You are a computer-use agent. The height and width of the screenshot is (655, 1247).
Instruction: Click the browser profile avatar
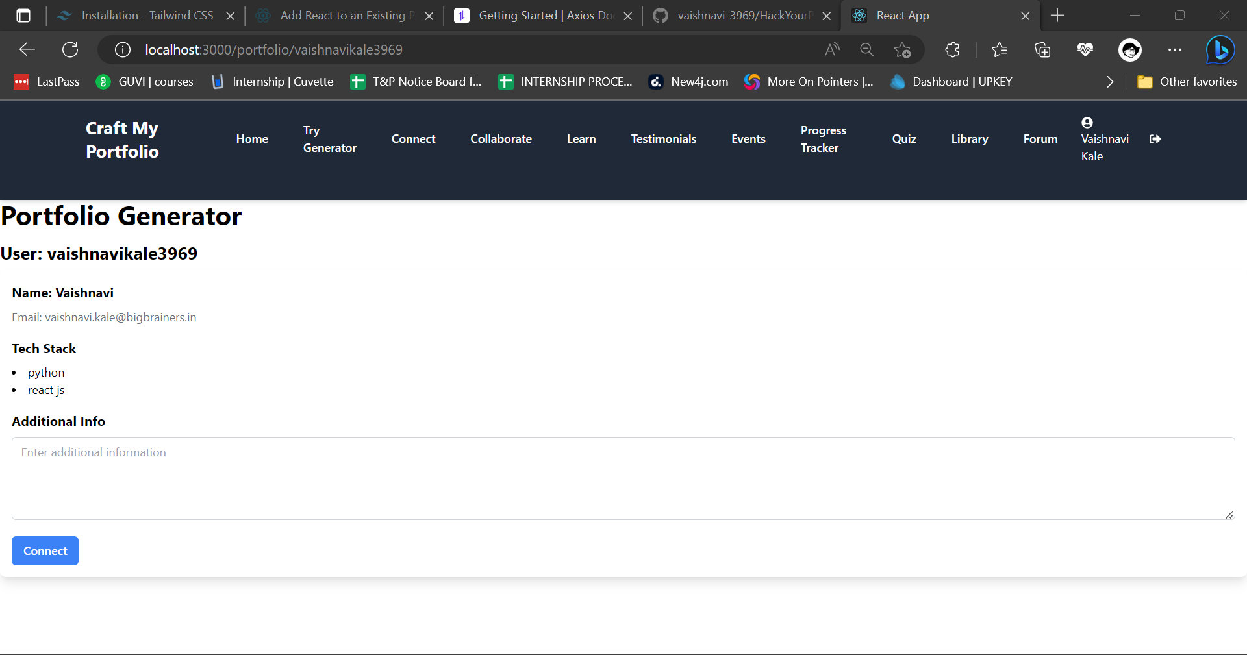[1130, 49]
